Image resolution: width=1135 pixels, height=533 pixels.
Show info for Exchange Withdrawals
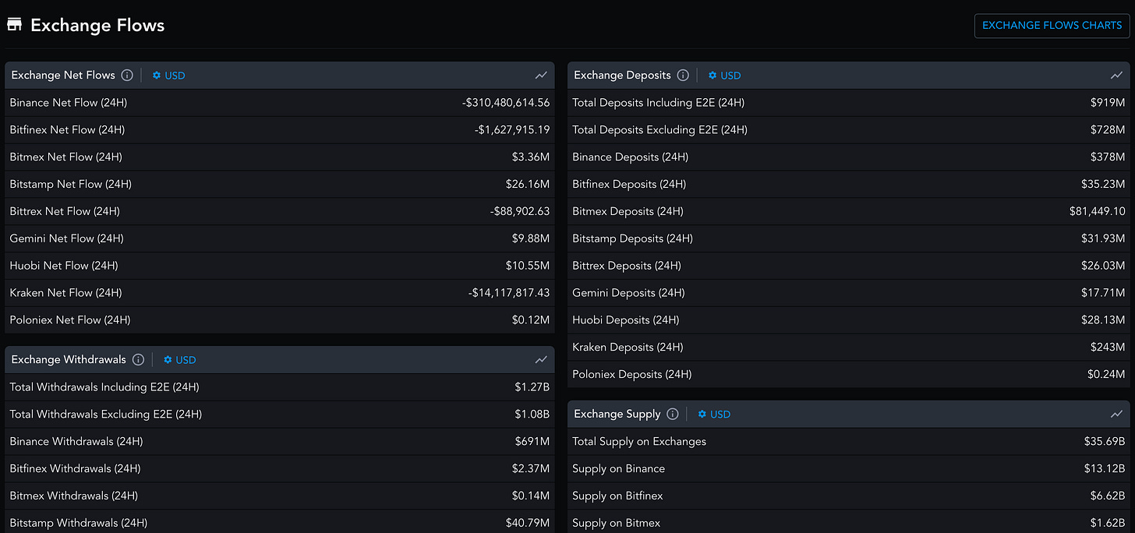(x=138, y=360)
